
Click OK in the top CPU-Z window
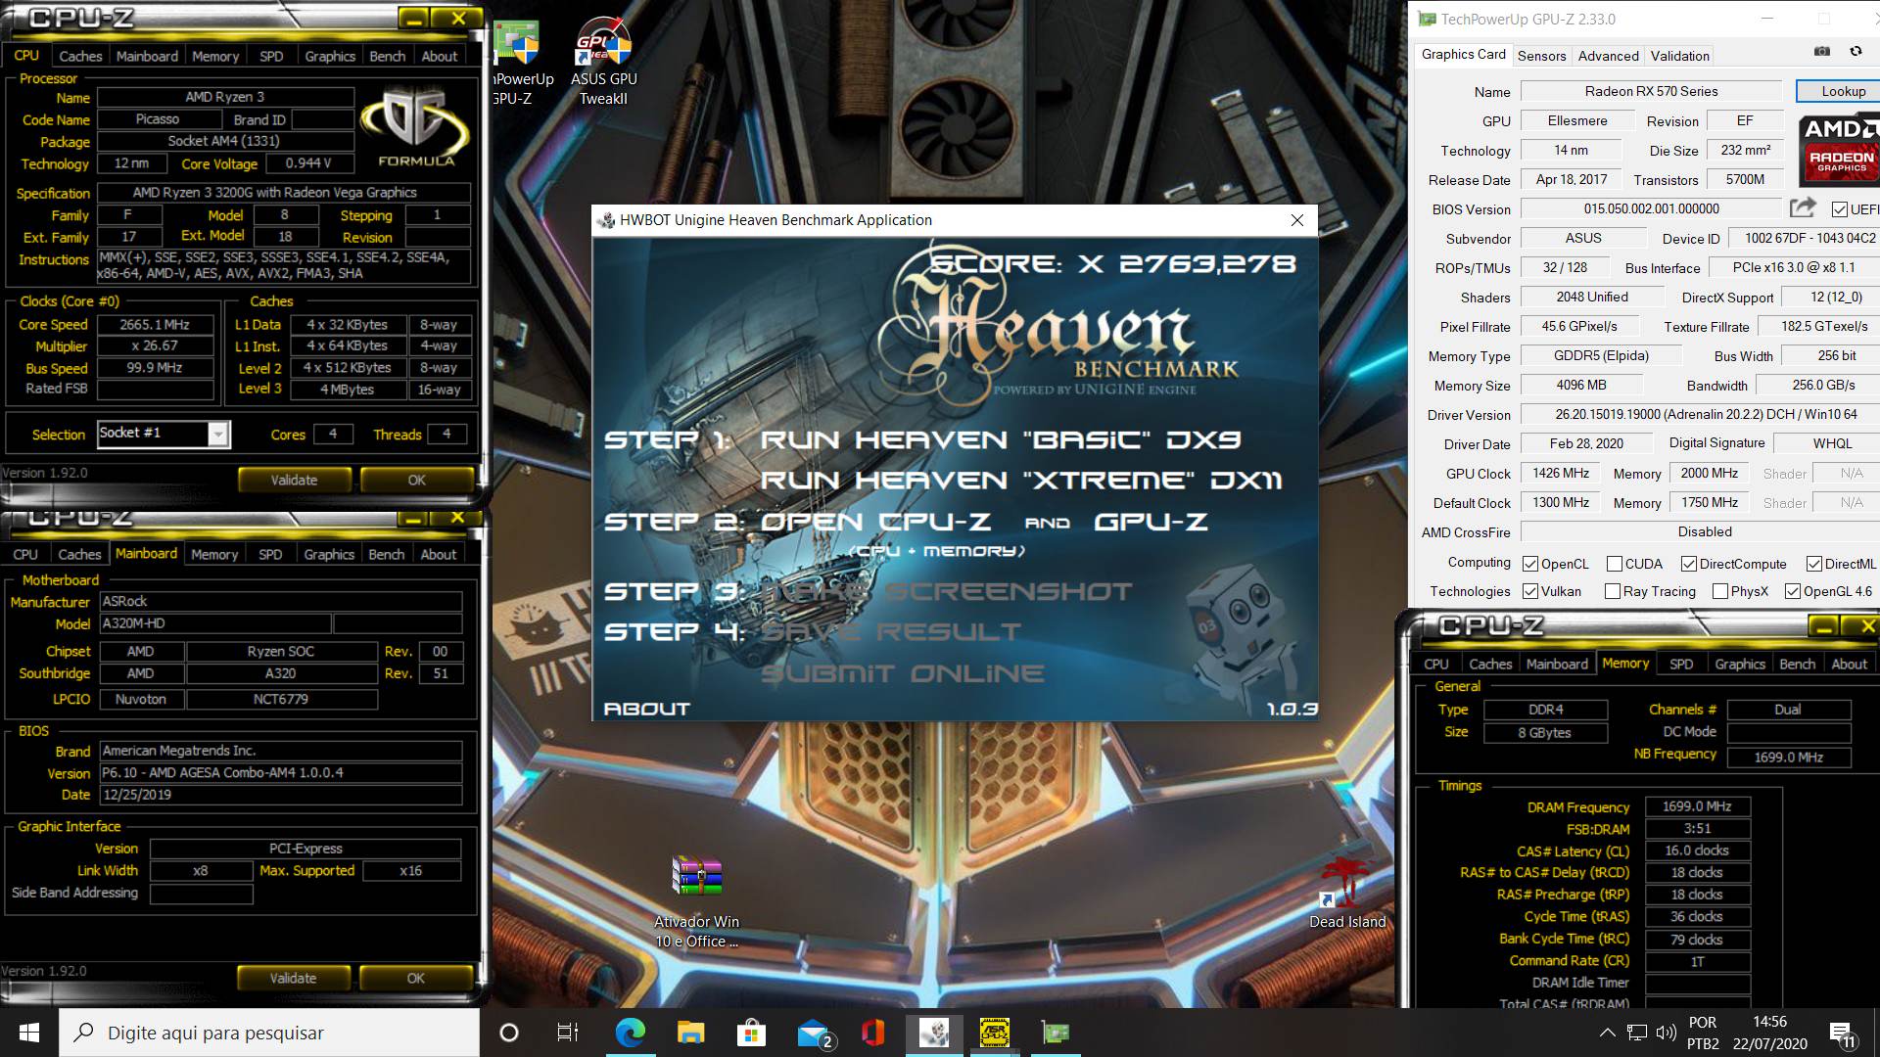(417, 480)
